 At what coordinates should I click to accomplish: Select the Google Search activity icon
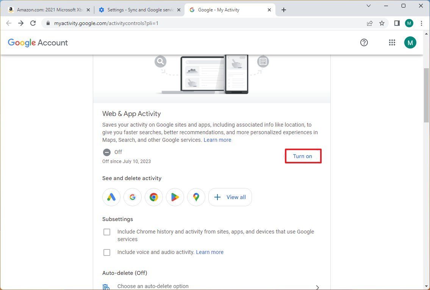[x=132, y=197]
